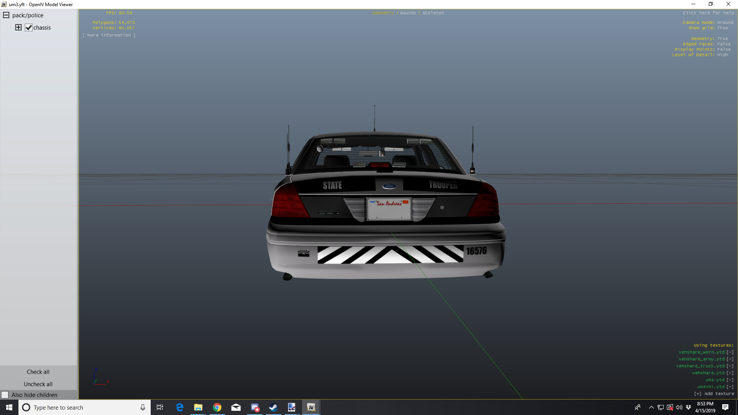This screenshot has height=415, width=738.
Task: Switch to the Skeleton view tab
Action: click(433, 13)
